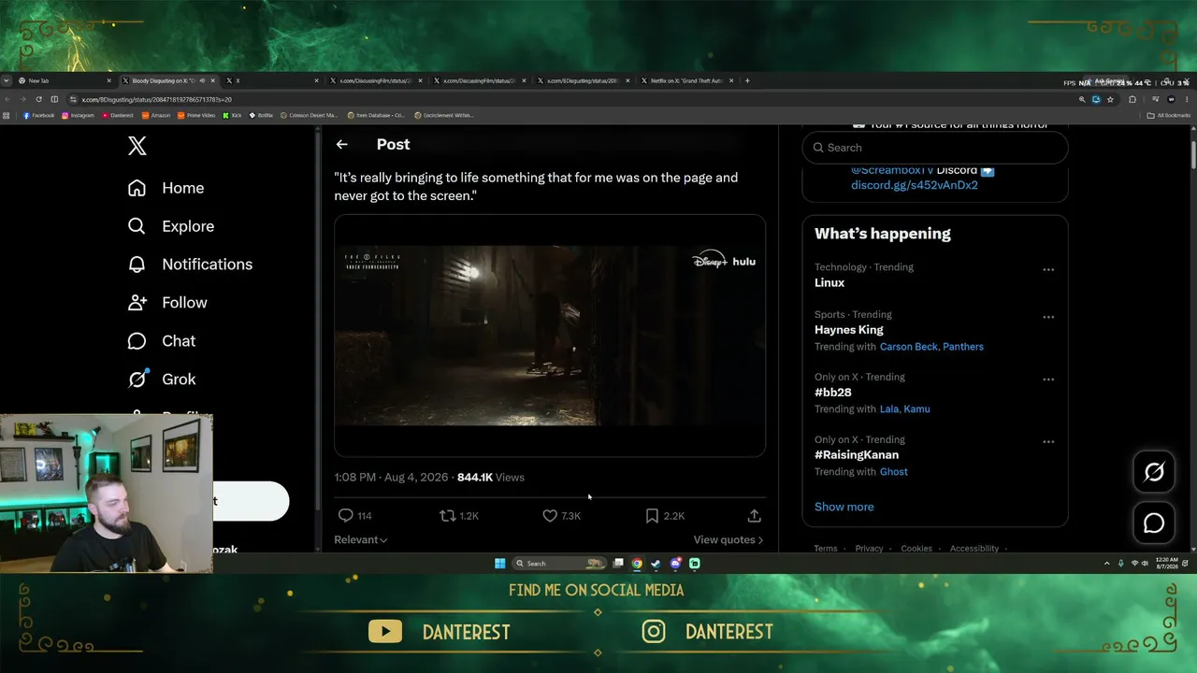The image size is (1197, 673).
Task: Click the X logo in the sidebar
Action: coord(137,146)
